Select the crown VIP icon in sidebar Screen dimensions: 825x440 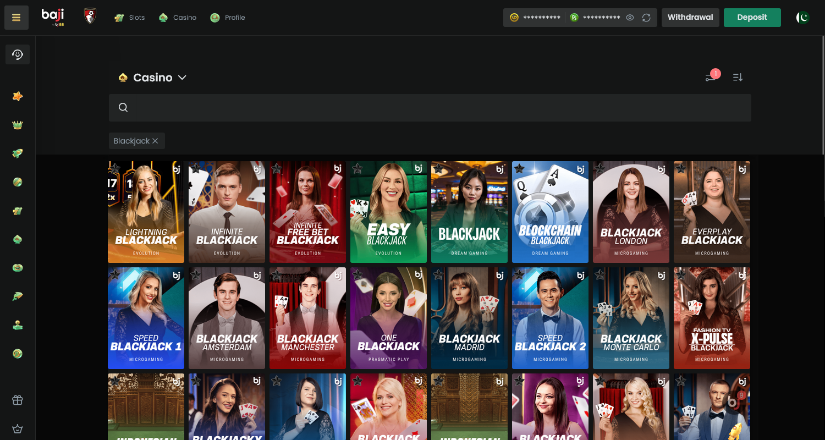tap(17, 124)
